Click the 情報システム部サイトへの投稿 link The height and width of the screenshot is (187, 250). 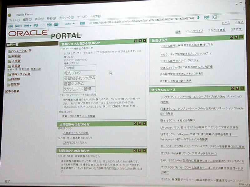[79, 116]
